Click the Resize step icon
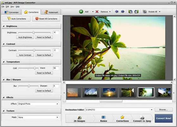The width and height of the screenshot is (177, 127). pos(104,117)
